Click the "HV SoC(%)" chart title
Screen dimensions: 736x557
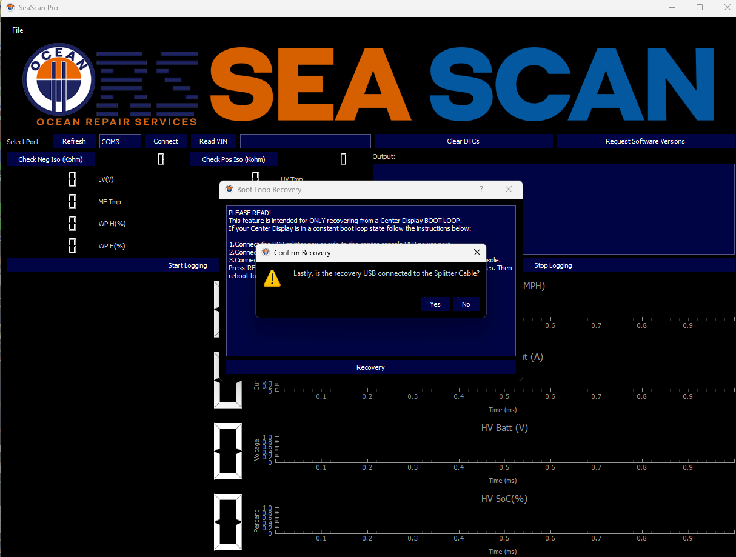click(x=504, y=499)
